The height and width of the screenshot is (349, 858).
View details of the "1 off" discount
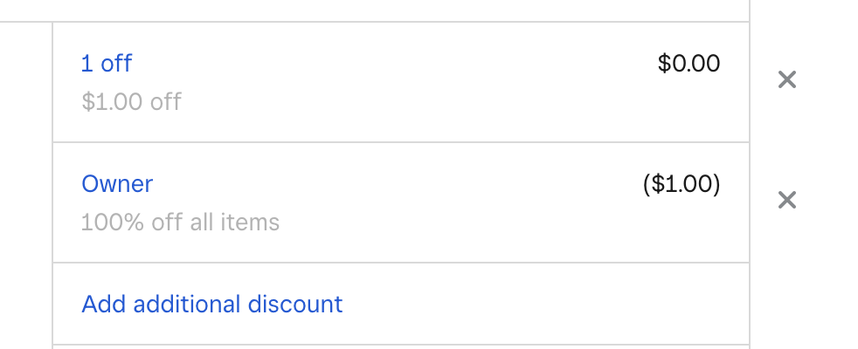tap(107, 63)
